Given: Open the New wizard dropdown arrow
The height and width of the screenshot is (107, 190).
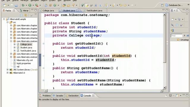Looking at the screenshot, I should click(8, 5).
